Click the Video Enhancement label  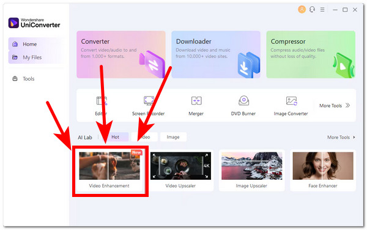point(109,186)
